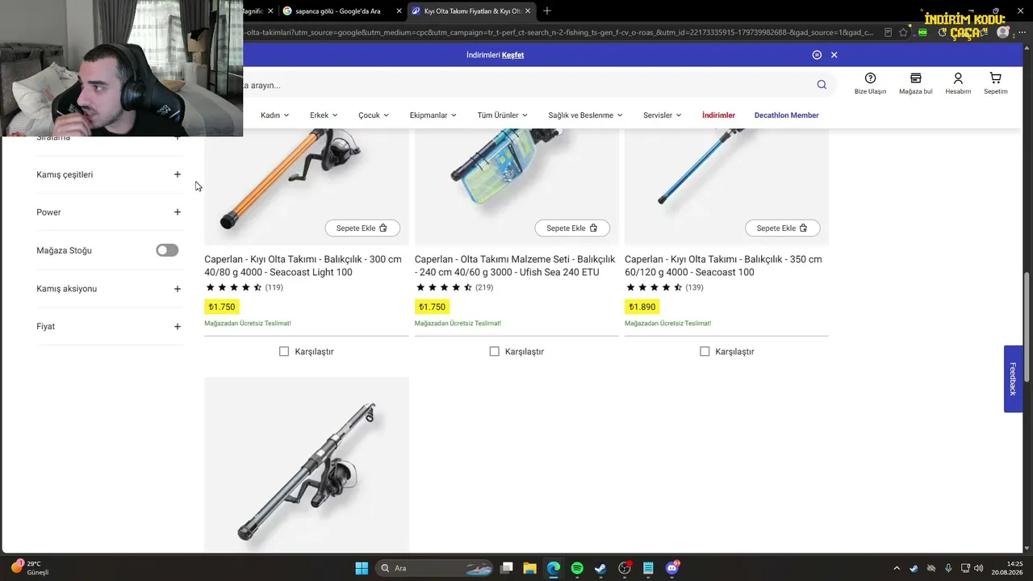Open the Mağaza bul store finder
Screen dimensions: 1033x581
click(x=915, y=83)
